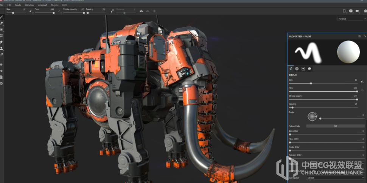Image resolution: width=367 pixels, height=183 pixels.
Task: Adjust the Spacing slider in Properties panel
Action: tap(323, 108)
